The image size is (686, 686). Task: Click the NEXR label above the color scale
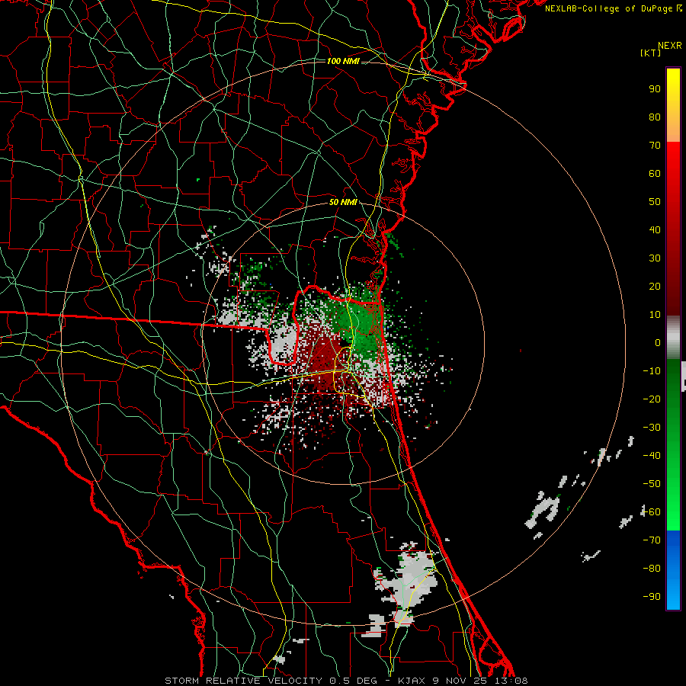pos(670,46)
